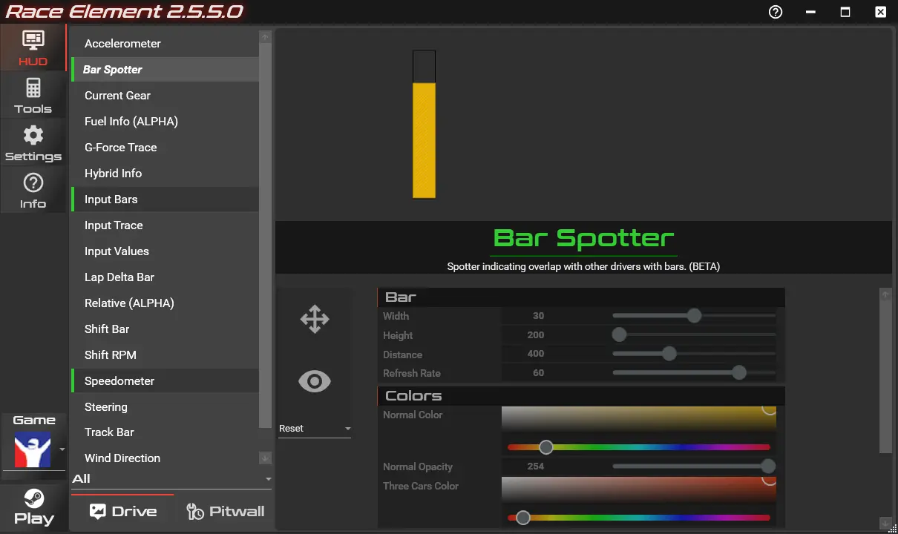This screenshot has width=898, height=534.
Task: Select Lap Delta Bar from list
Action: pos(119,277)
